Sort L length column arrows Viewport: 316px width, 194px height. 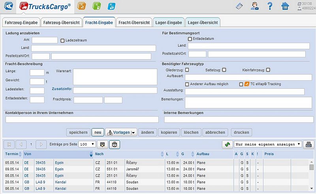click(177, 154)
